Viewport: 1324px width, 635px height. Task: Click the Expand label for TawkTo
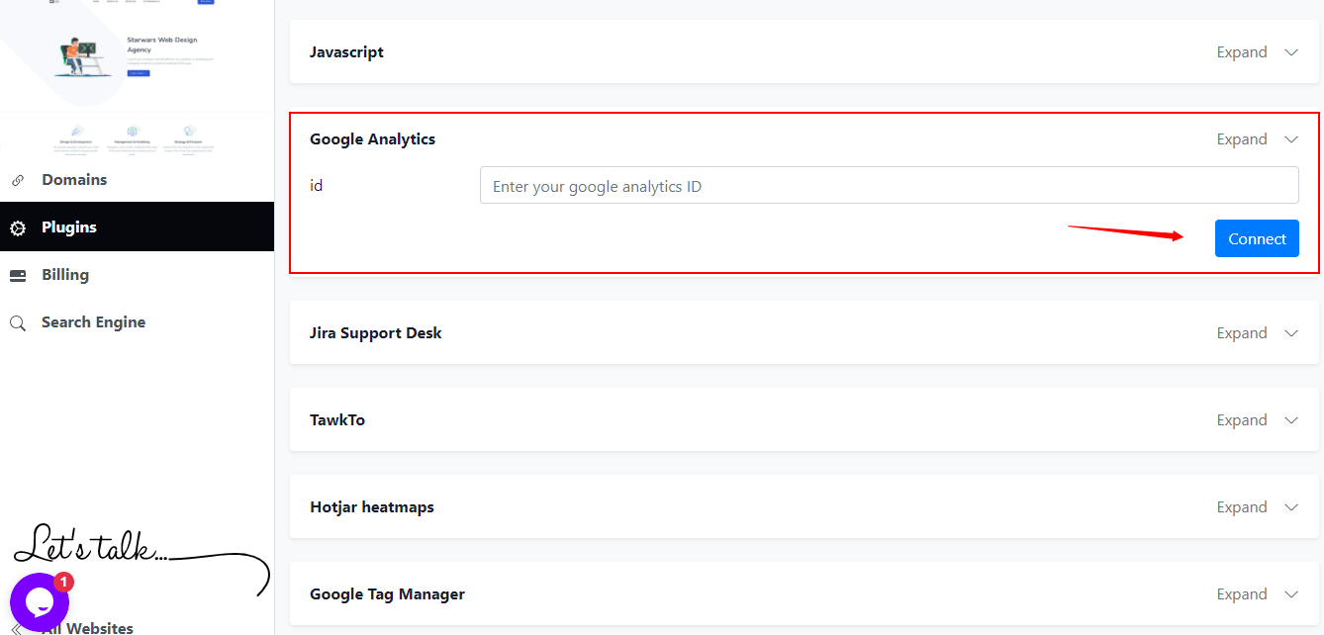pos(1242,420)
